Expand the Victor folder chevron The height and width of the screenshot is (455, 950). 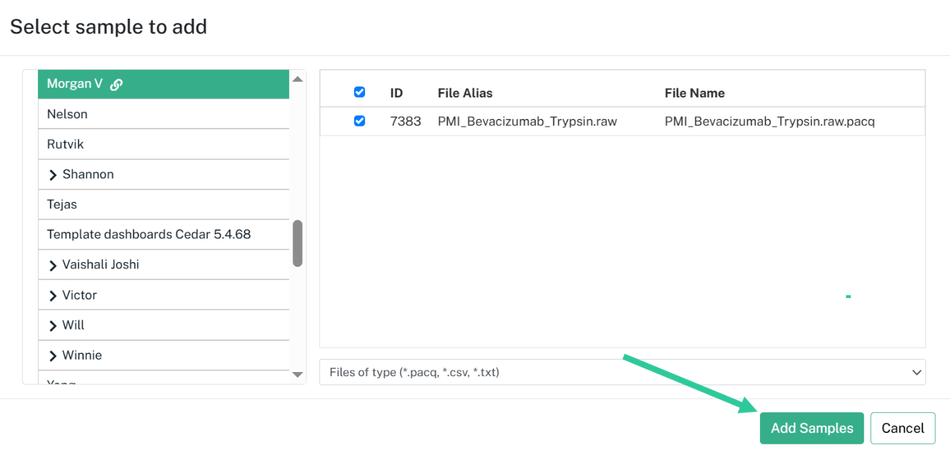pos(53,296)
